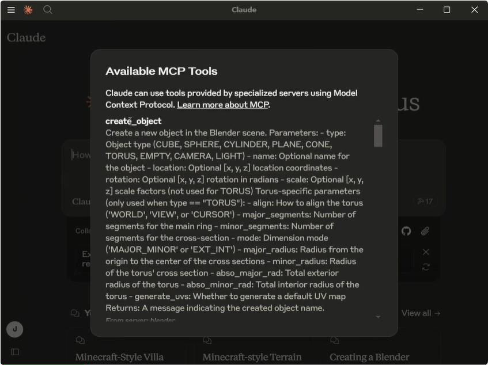Click the chat bubble icon on Minecraft-Style Villa card
488x365 pixels.
click(80, 340)
